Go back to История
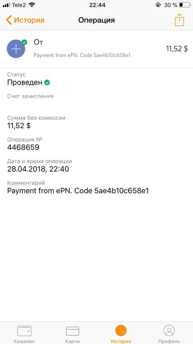The height and width of the screenshot is (344, 193). [x=25, y=20]
